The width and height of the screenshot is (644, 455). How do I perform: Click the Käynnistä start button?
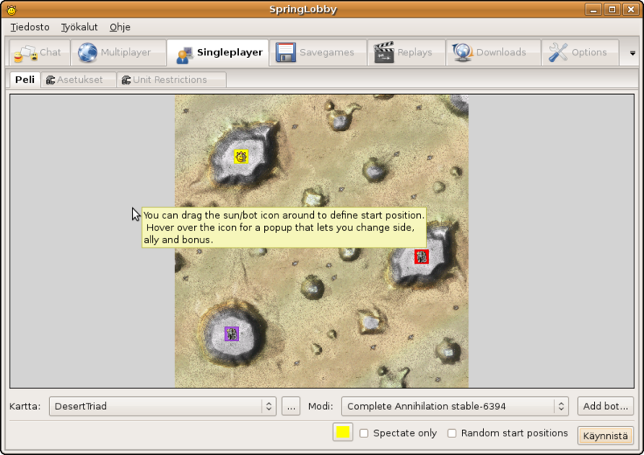pyautogui.click(x=605, y=436)
